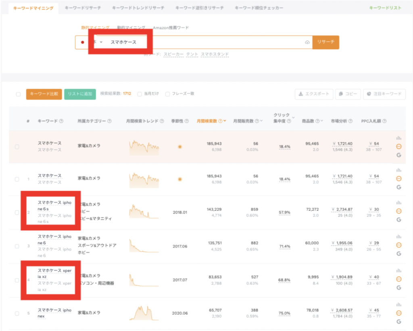Open bar chart icon for row 5
The width and height of the screenshot is (413, 331).
[399, 305]
